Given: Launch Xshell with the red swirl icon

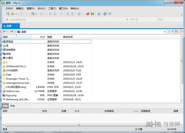Looking at the screenshot, I should click(x=88, y=14).
